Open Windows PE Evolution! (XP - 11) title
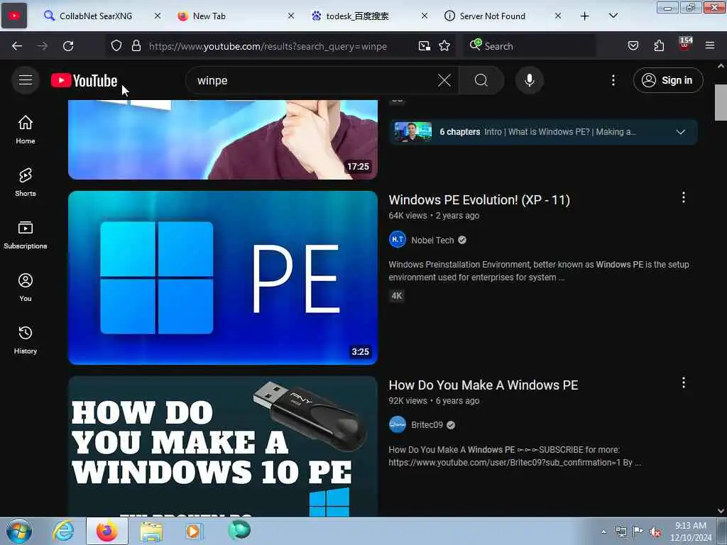The height and width of the screenshot is (545, 727). [479, 199]
